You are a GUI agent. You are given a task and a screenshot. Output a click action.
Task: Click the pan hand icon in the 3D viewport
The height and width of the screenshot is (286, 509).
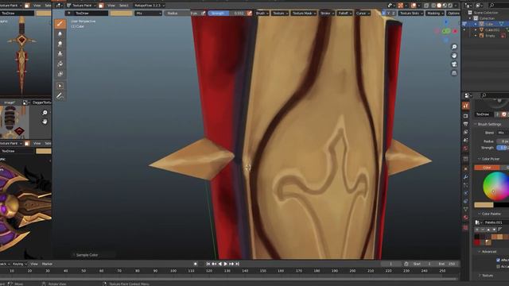coord(454,56)
